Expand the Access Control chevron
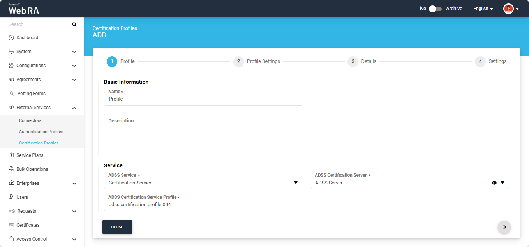529x247 pixels. coord(74,239)
